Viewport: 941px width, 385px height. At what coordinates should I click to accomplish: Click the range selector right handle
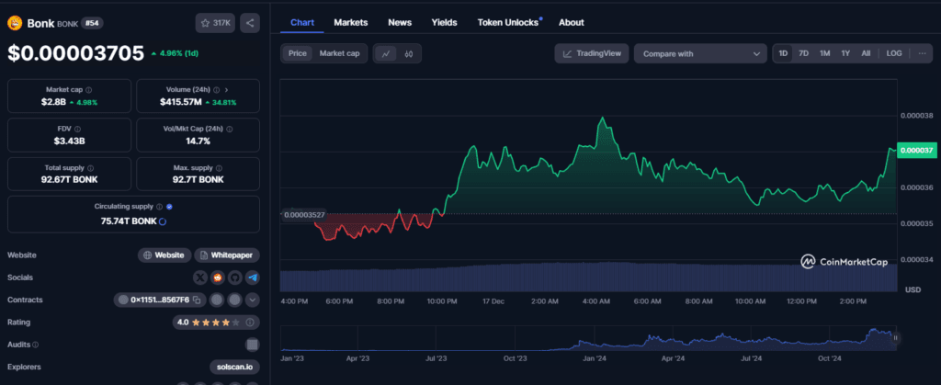895,338
